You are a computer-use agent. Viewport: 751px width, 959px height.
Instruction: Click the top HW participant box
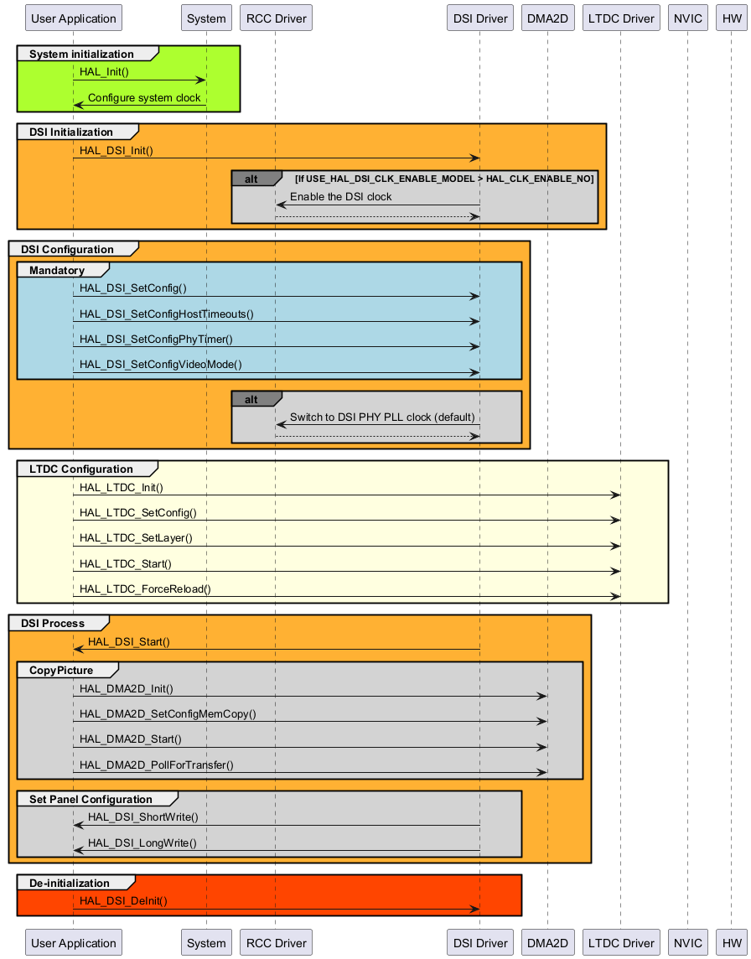pyautogui.click(x=732, y=18)
